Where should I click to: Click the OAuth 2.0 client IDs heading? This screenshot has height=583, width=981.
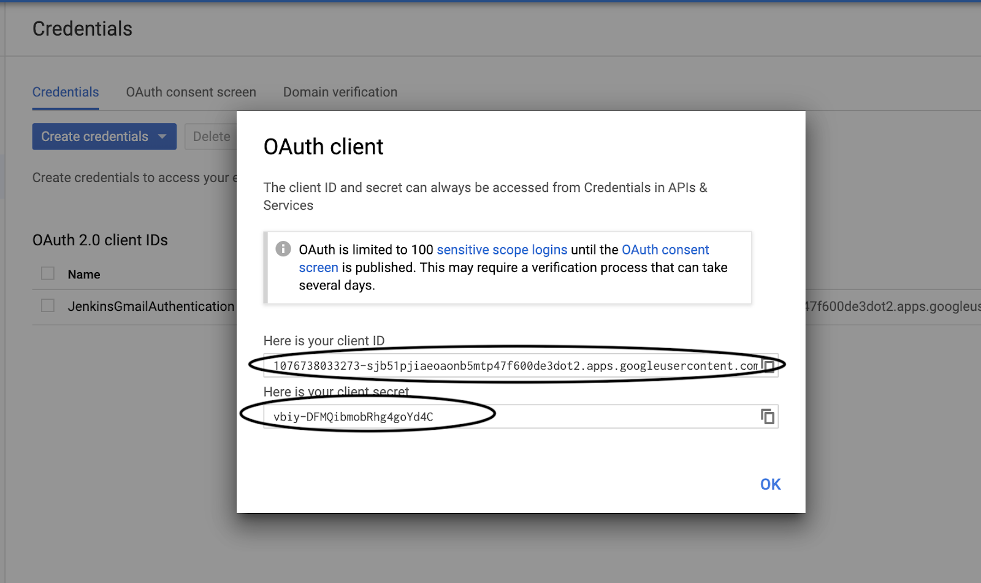(x=100, y=240)
